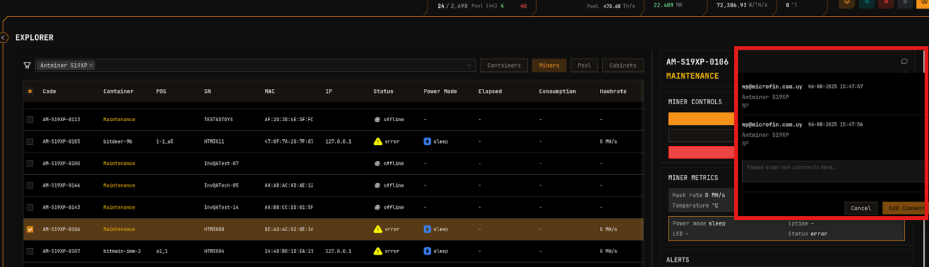The height and width of the screenshot is (267, 929).
Task: Switch to the Pool tab
Action: 584,65
